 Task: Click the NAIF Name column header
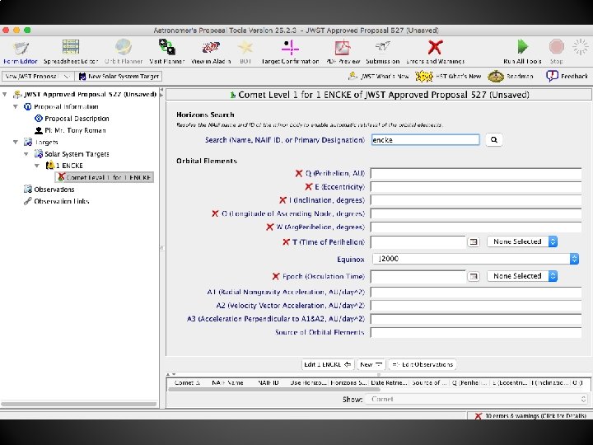[227, 382]
